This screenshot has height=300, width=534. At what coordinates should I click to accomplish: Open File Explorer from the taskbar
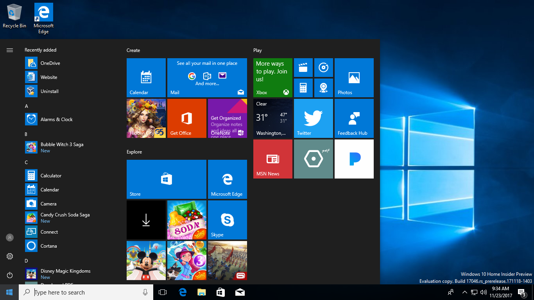point(202,292)
